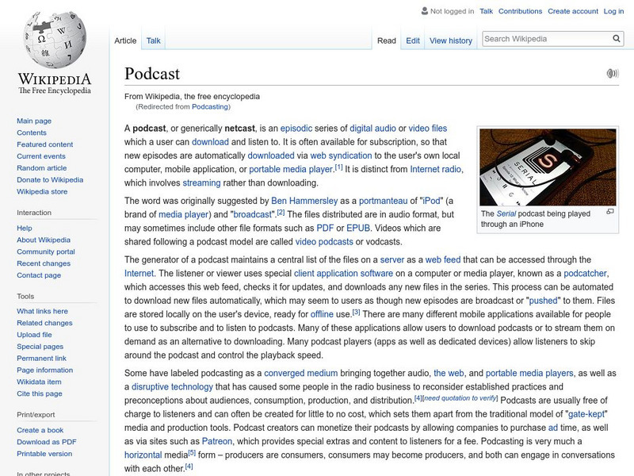Go to Random article in sidebar
The height and width of the screenshot is (476, 634).
[x=42, y=168]
